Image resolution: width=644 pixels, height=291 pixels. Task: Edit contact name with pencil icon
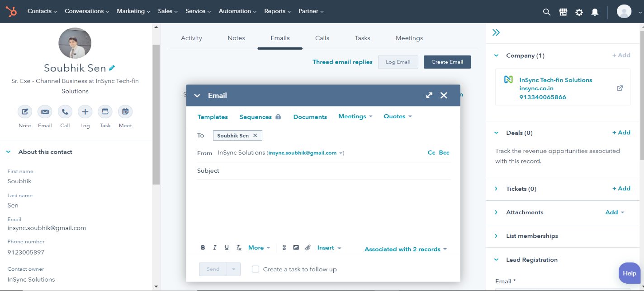(x=112, y=68)
